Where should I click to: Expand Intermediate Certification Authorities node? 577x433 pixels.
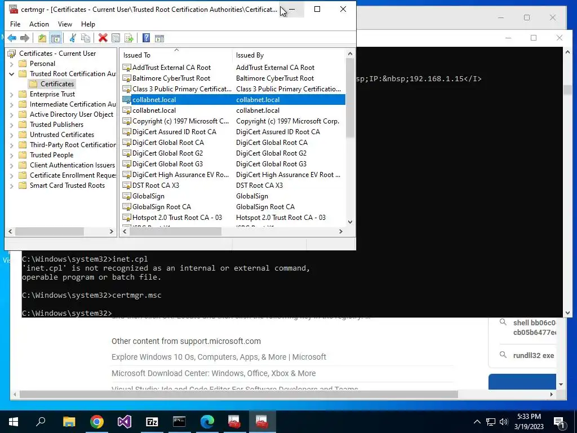click(11, 104)
